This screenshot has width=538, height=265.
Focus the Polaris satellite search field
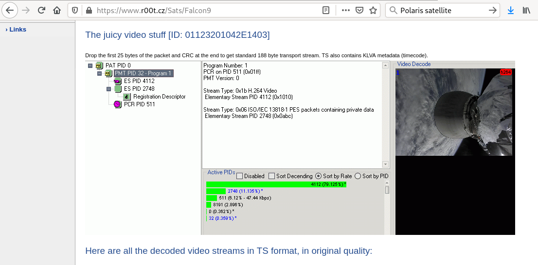pos(443,10)
